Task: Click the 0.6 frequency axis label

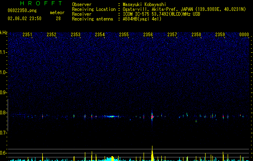Action: point(4,153)
